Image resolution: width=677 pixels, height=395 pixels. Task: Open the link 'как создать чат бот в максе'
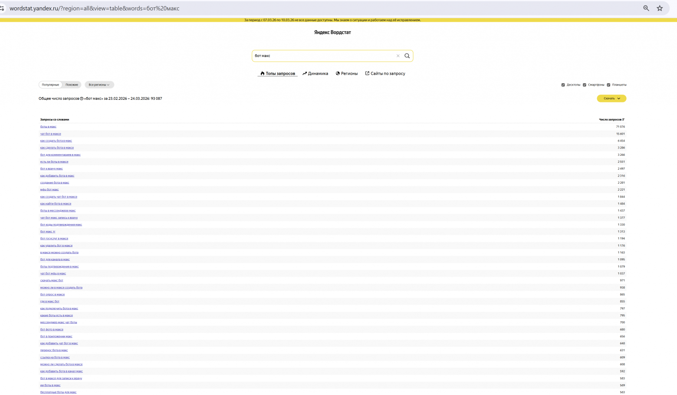click(59, 197)
